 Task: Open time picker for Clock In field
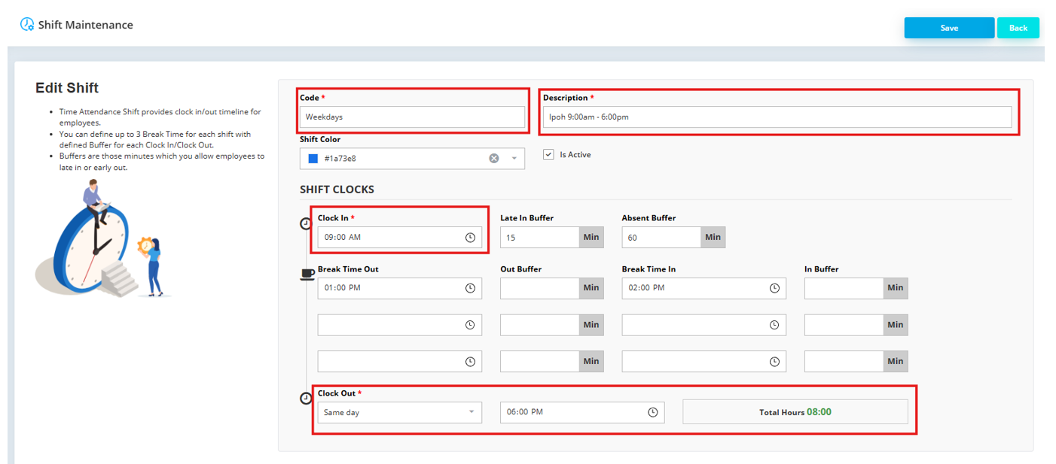pos(470,238)
